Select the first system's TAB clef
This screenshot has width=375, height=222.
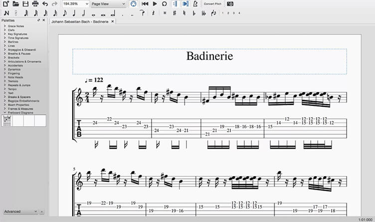point(79,129)
